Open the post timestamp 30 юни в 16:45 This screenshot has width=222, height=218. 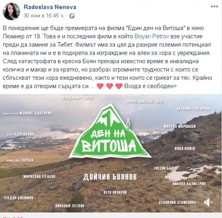44,15
